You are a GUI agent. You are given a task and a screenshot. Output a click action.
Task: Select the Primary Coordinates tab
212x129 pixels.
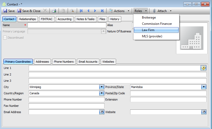click(18, 62)
